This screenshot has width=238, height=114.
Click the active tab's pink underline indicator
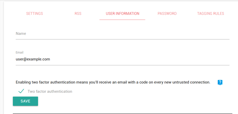coord(122,20)
